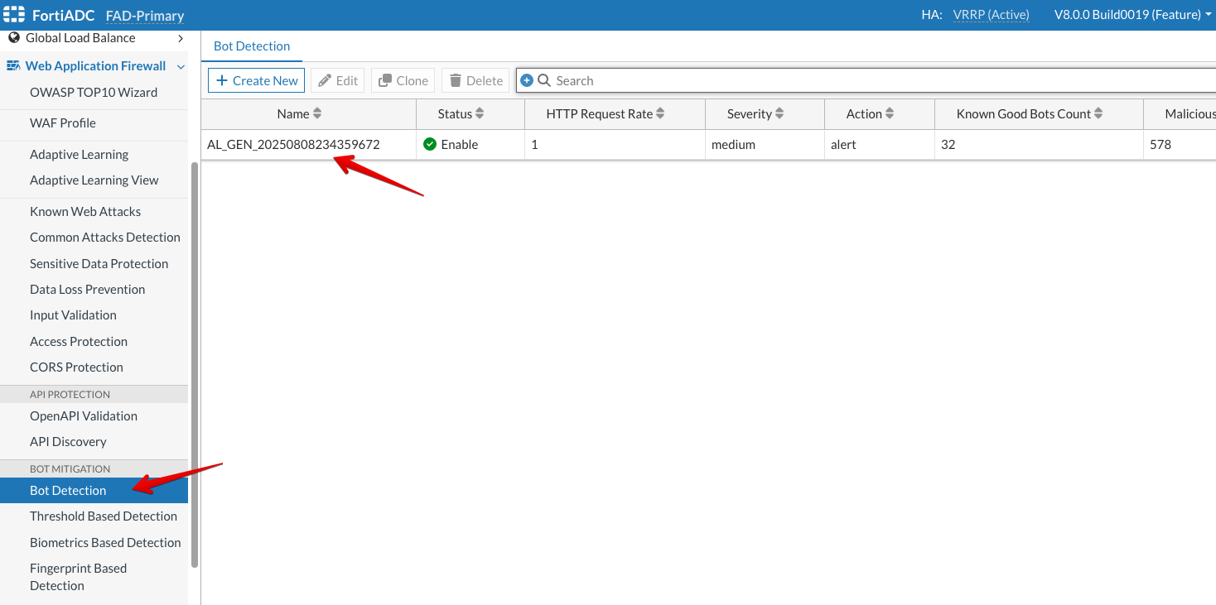Click the sidebar vertical scrollbar

click(x=195, y=364)
